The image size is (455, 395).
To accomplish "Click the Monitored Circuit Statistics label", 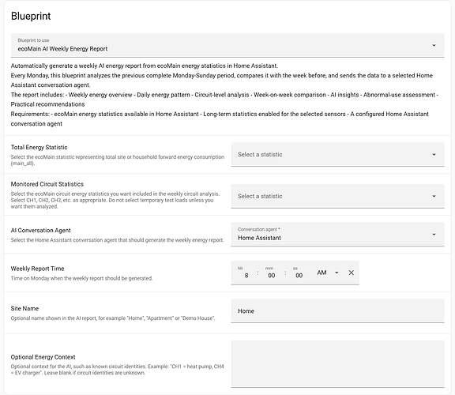I will 47,184.
